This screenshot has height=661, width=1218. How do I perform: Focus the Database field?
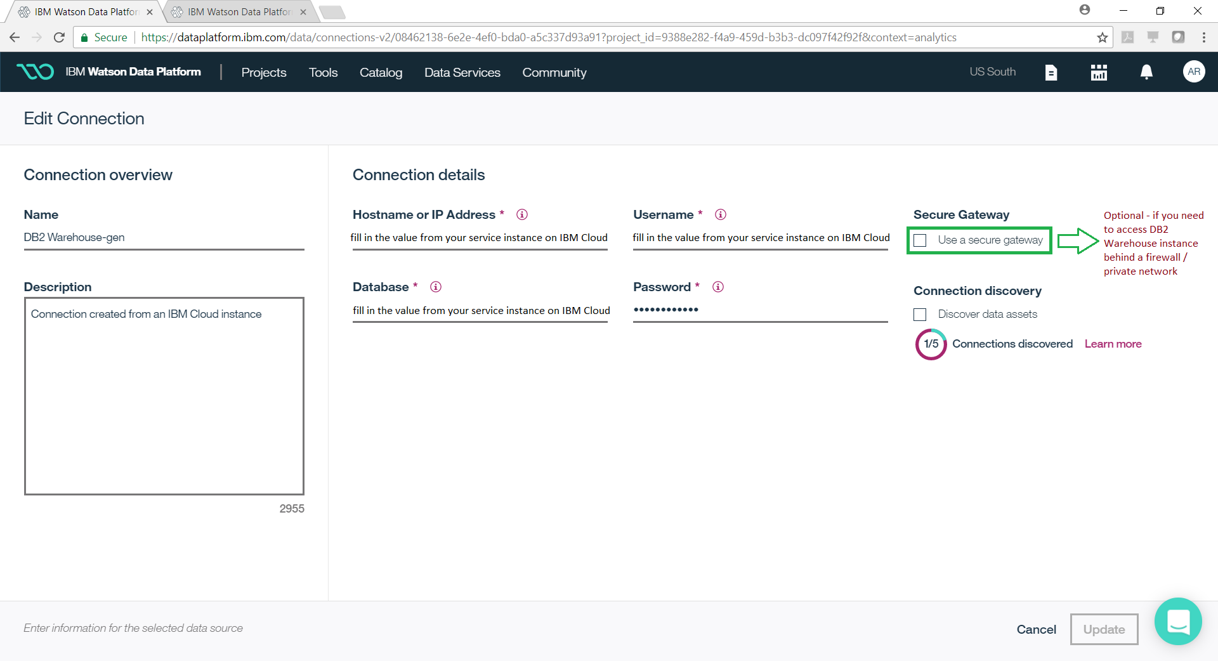[480, 310]
